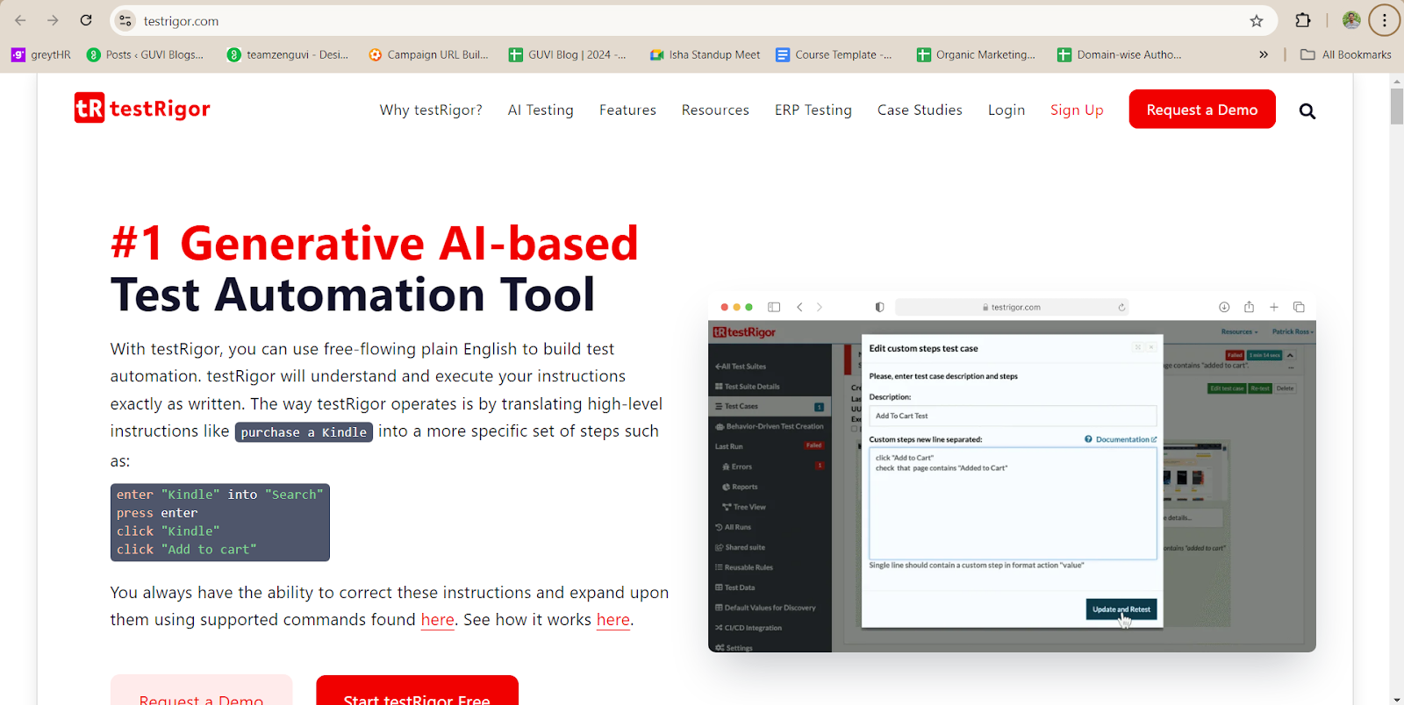Screen dimensions: 1404x705
Task: Open Domain-wise Autho bookmark
Action: point(1120,54)
